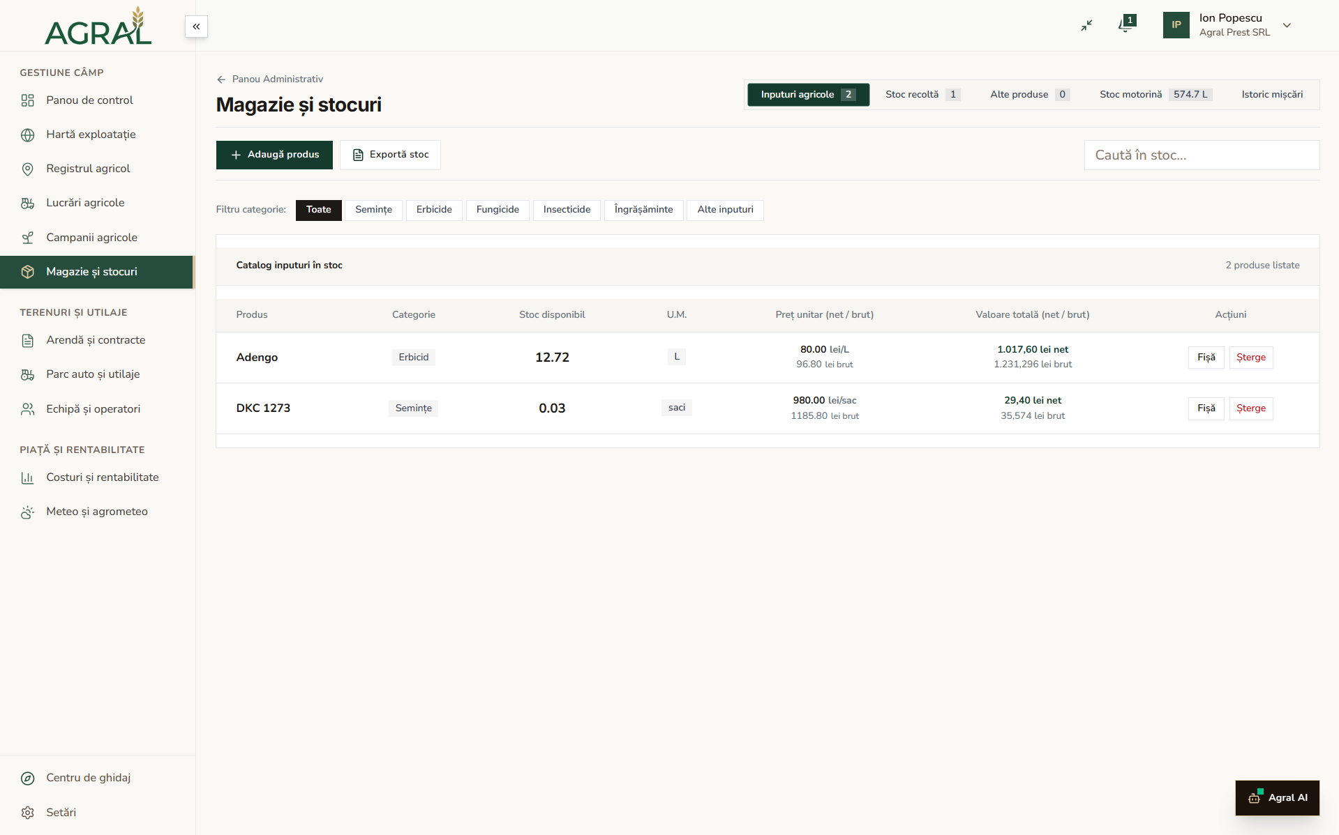Switch to the Stoc recoltă tab

(x=922, y=95)
